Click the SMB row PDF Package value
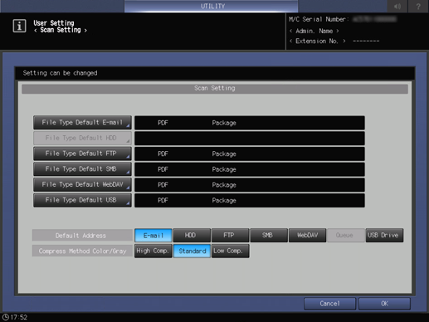429x322 pixels. coord(250,169)
